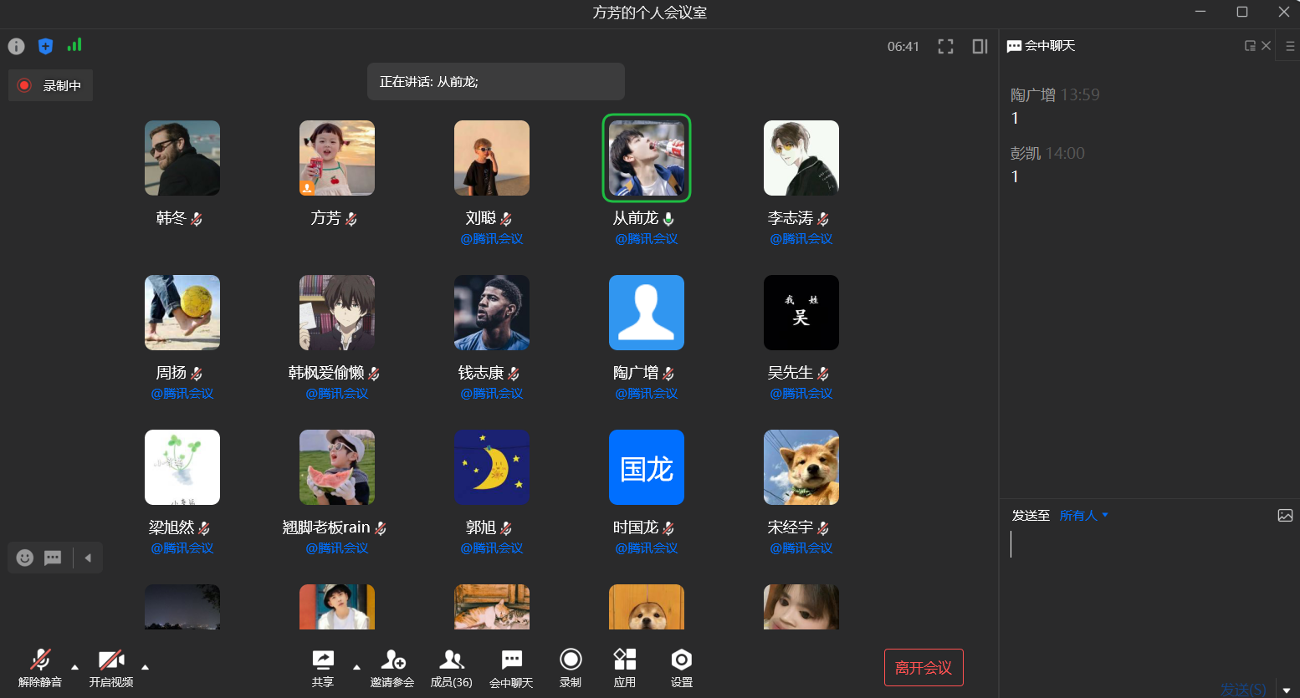Expand video options arrow beside camera
This screenshot has height=698, width=1300.
click(146, 667)
